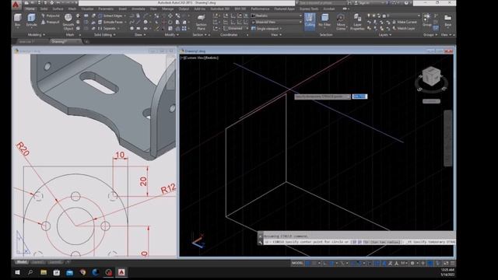Select the Smooth Object tool
498x280 pixels.
[x=68, y=22]
